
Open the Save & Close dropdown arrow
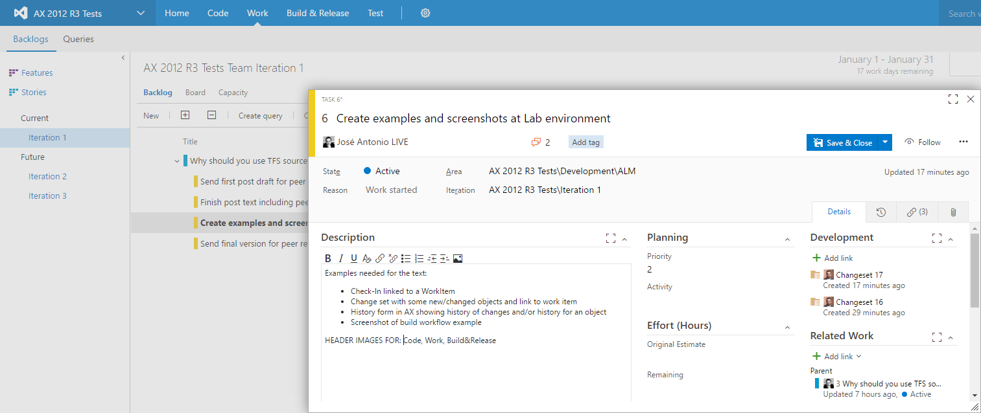[884, 142]
